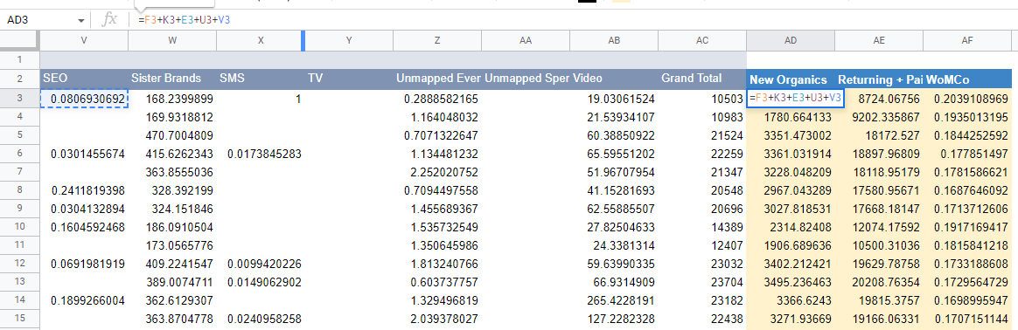Click the Grand Total header cell

(701, 79)
